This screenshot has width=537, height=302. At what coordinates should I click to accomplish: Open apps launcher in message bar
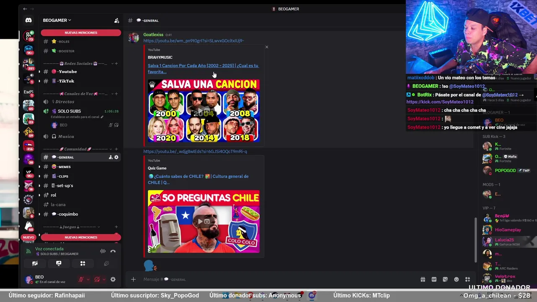467,279
